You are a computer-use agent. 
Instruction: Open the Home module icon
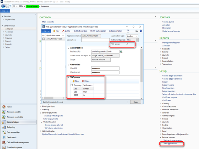4,107
